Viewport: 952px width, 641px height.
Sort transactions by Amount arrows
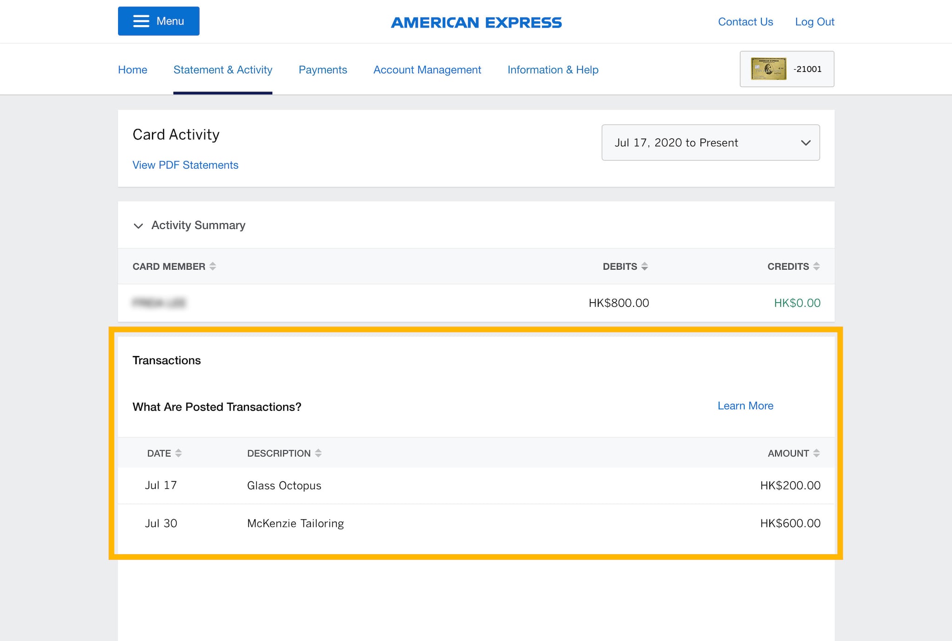(x=816, y=453)
